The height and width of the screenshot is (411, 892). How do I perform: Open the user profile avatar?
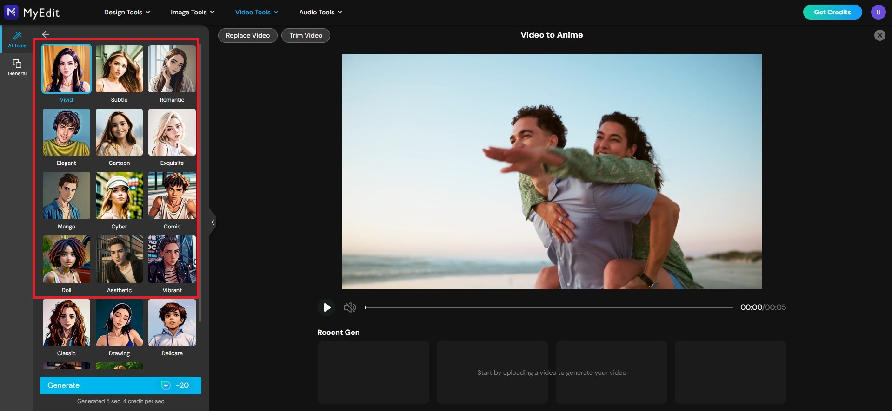(x=878, y=12)
